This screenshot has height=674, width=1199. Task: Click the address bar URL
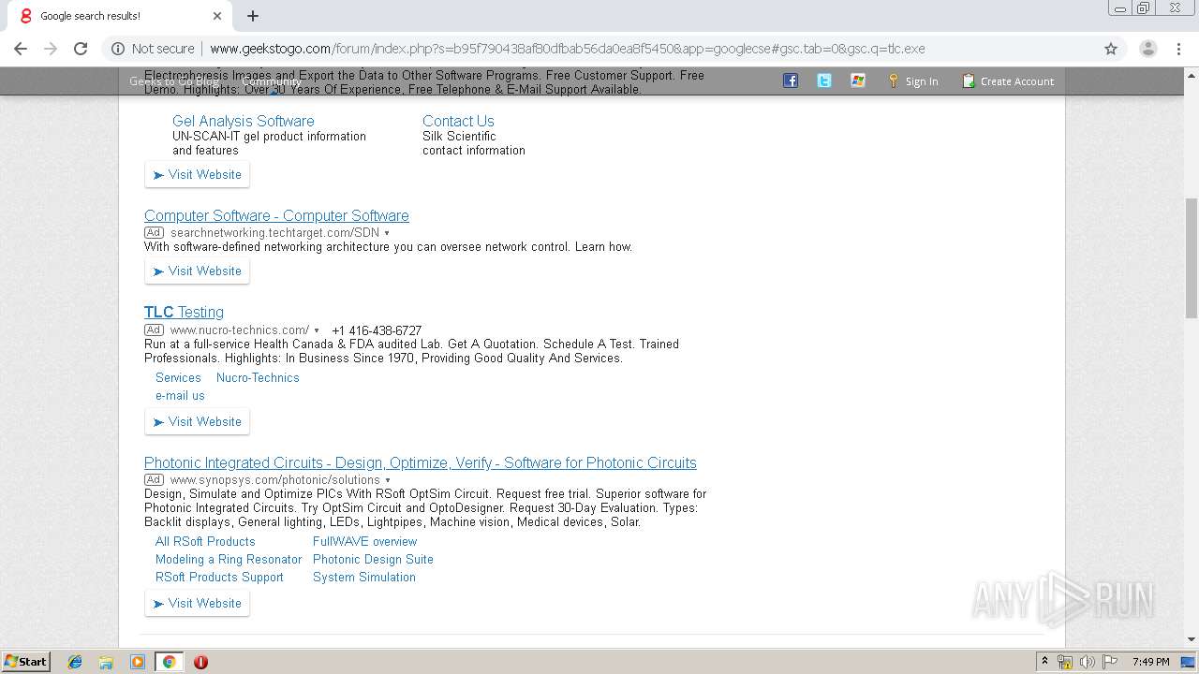pos(567,49)
